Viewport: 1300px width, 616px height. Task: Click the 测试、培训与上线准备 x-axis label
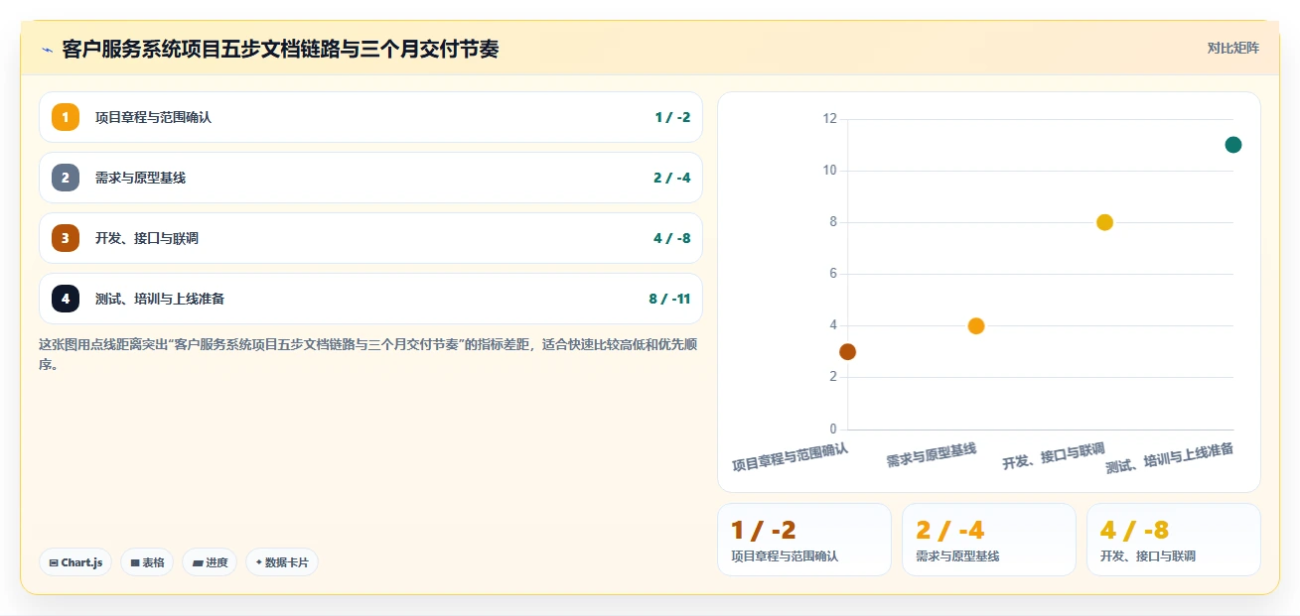tap(1170, 458)
